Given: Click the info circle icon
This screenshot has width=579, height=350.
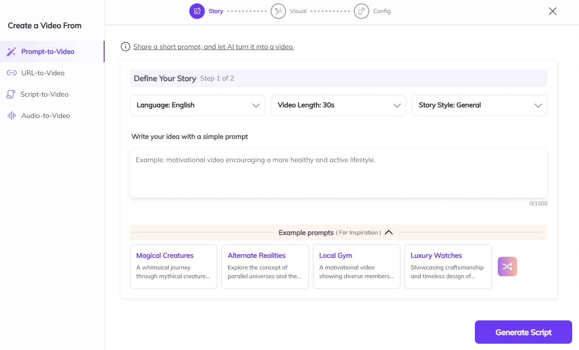Looking at the screenshot, I should pyautogui.click(x=126, y=47).
